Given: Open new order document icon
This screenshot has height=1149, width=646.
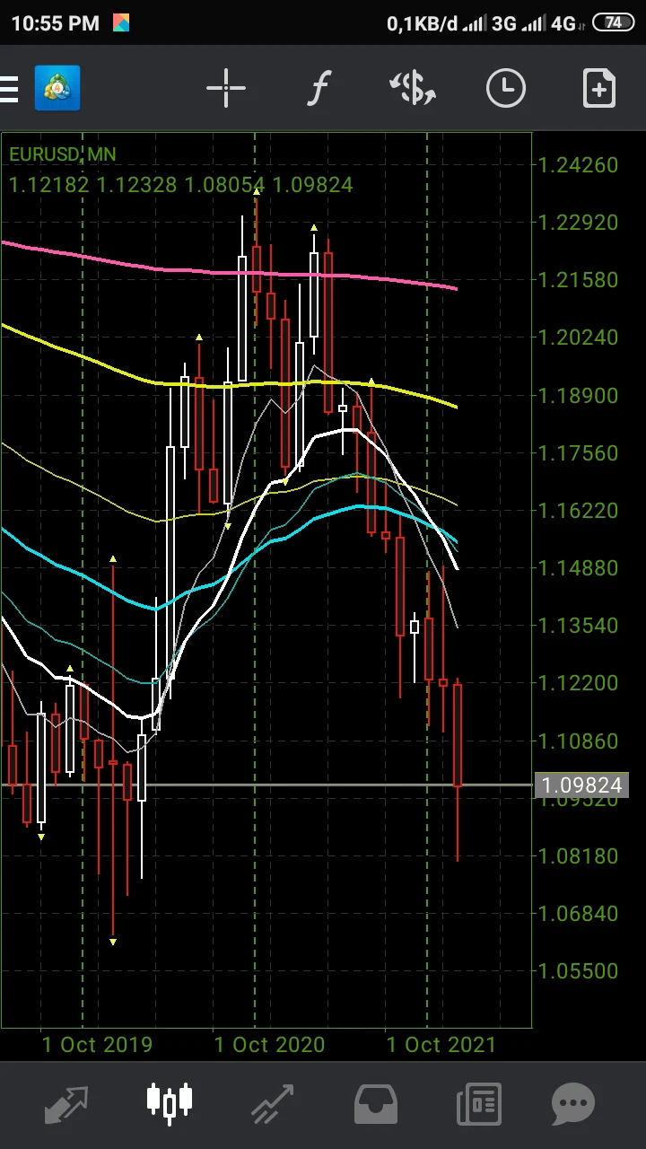Looking at the screenshot, I should tap(598, 88).
